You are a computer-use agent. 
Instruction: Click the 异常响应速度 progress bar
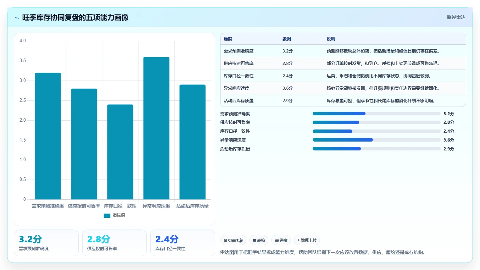[x=376, y=140]
